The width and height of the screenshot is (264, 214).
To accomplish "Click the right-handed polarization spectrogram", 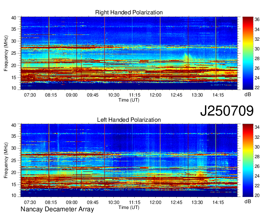I will tap(129, 53).
